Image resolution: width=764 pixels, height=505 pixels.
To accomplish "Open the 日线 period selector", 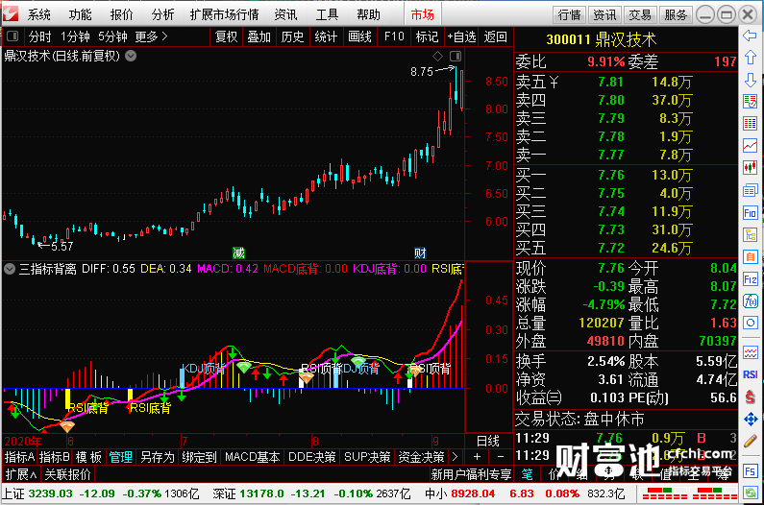I will 488,442.
